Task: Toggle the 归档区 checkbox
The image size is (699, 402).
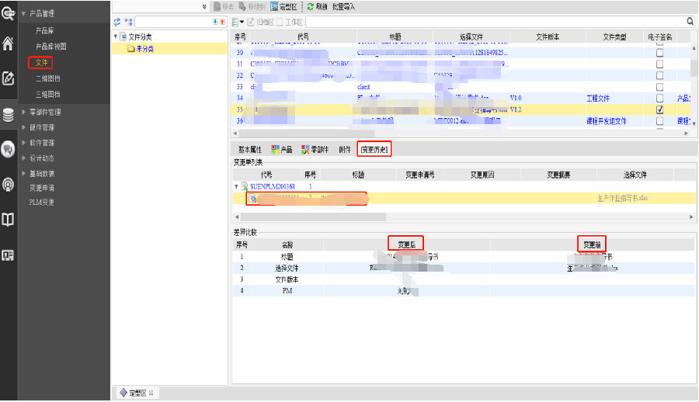Action: (252, 22)
